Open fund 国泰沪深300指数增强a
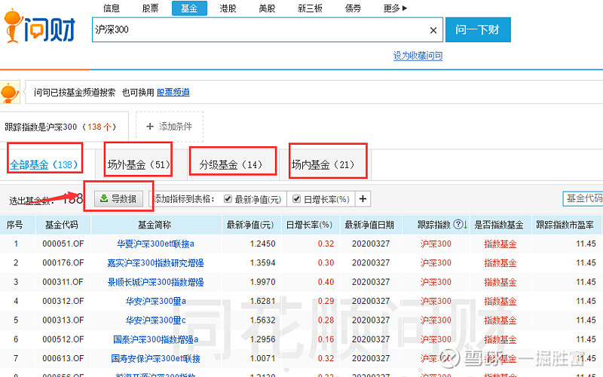 (155, 339)
